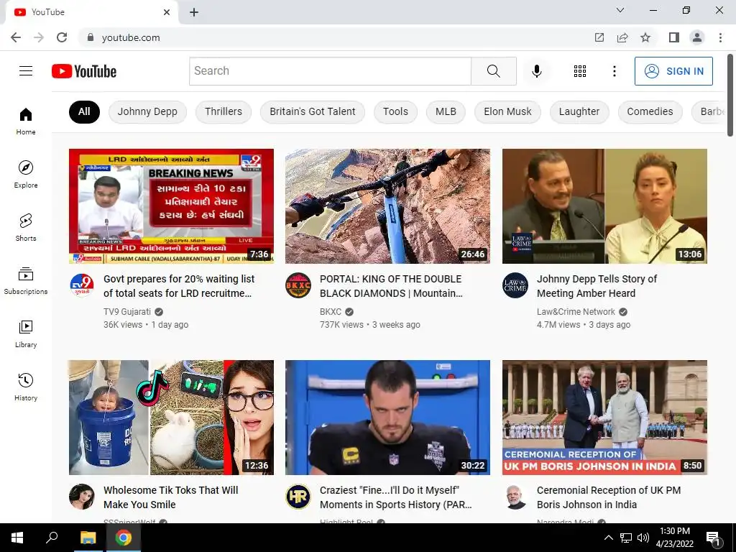The width and height of the screenshot is (736, 552).
Task: Open Johnny Depp Tells Story title
Action: coord(597,286)
